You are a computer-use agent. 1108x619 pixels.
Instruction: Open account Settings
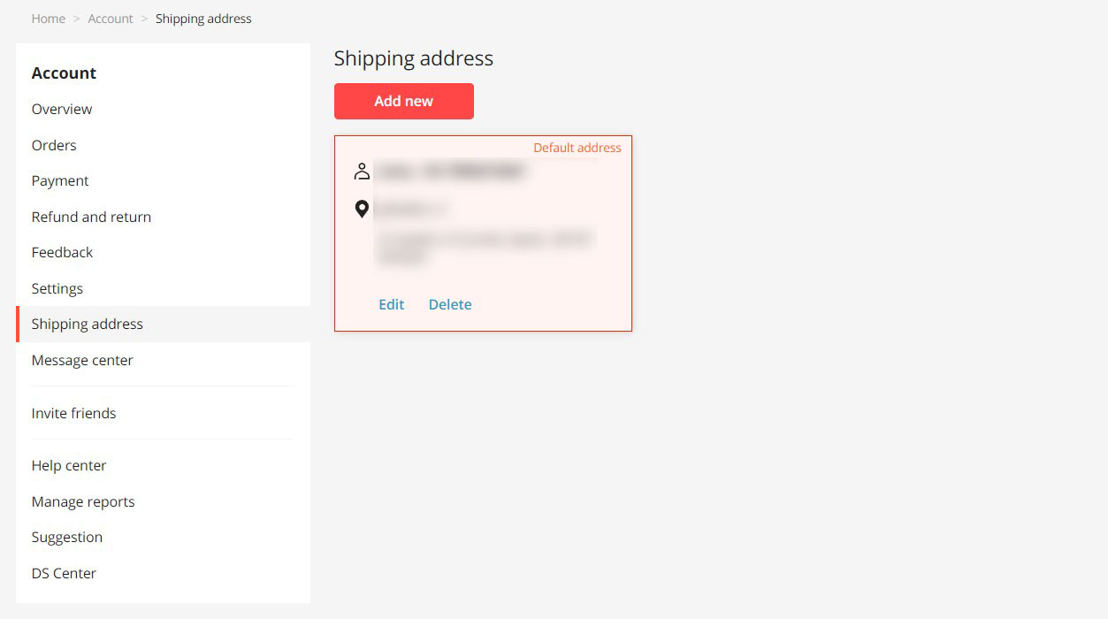tap(57, 288)
